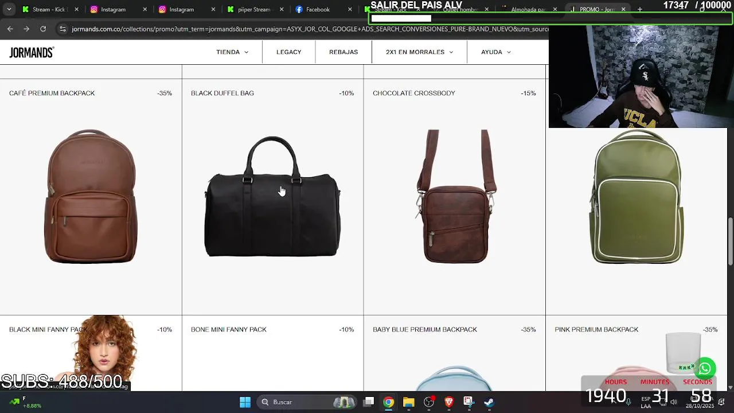
Task: Click the CAFÉ PREMIUM BACKPACK title
Action: 52,93
